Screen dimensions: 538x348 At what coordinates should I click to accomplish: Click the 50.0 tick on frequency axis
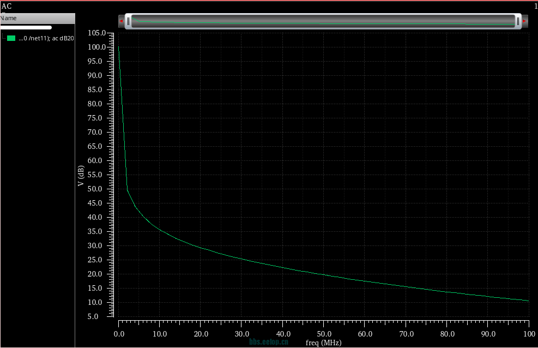coord(323,334)
